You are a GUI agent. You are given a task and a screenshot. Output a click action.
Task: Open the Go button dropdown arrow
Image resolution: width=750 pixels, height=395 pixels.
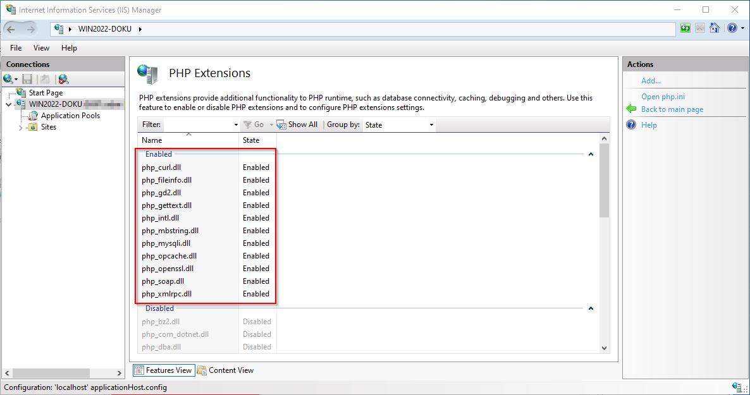pos(271,125)
